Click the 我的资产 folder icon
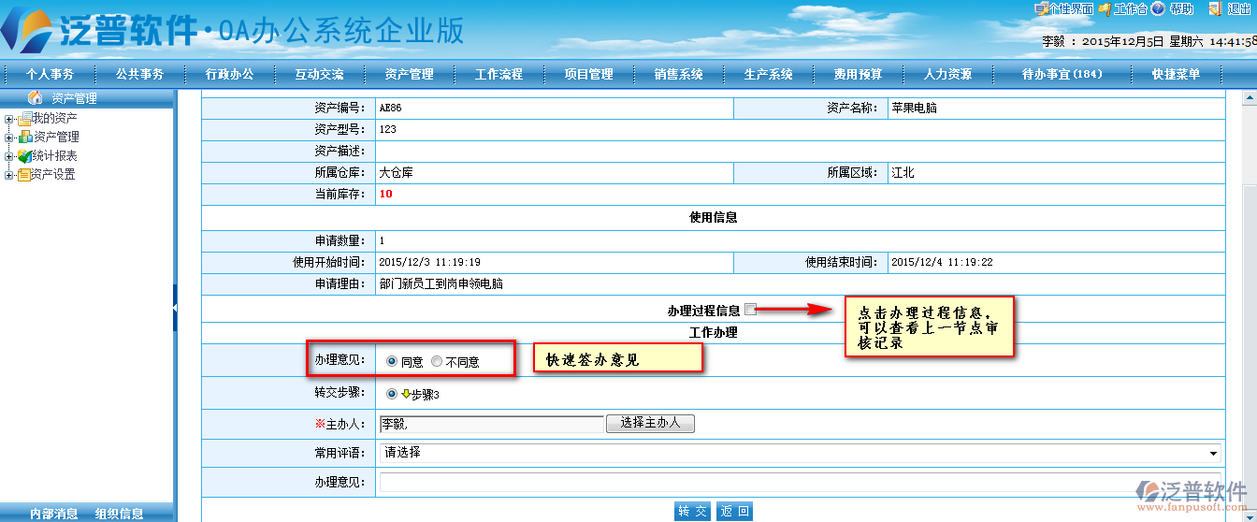This screenshot has height=522, width=1257. point(25,119)
